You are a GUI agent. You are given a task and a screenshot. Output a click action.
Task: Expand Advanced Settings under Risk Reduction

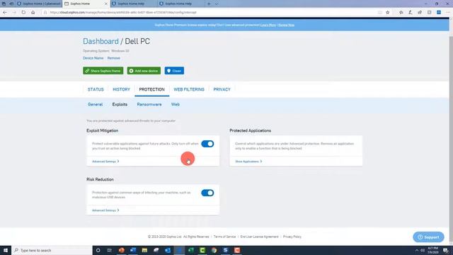(105, 210)
